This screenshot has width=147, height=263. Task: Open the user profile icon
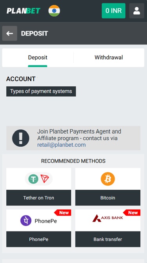[x=137, y=11]
